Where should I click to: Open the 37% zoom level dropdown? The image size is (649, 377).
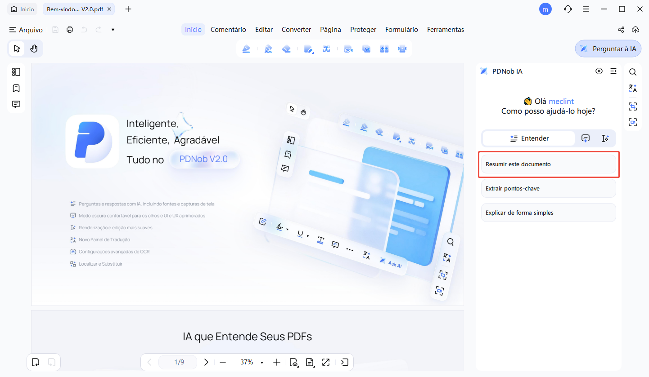(262, 363)
